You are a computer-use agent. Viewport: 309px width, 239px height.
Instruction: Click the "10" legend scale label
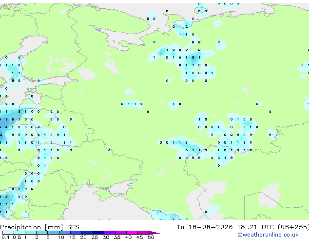coord(61,237)
